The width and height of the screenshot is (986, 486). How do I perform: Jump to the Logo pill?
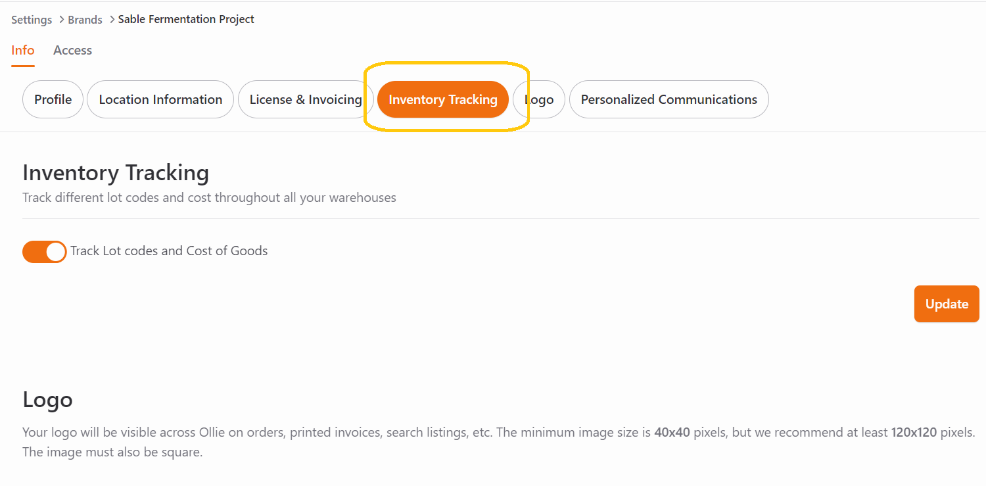click(x=539, y=99)
